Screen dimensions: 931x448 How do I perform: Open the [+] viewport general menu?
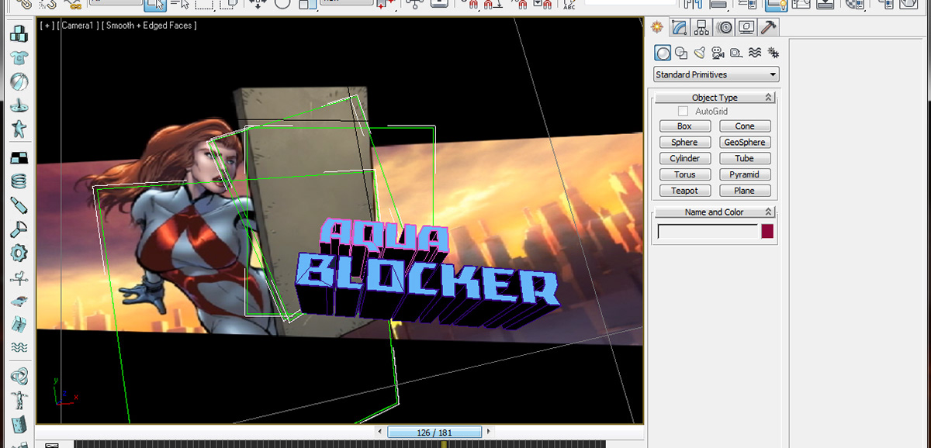pyautogui.click(x=48, y=26)
